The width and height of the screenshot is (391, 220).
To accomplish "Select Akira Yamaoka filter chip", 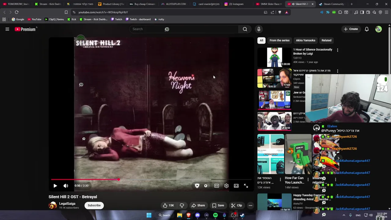I will point(305,40).
